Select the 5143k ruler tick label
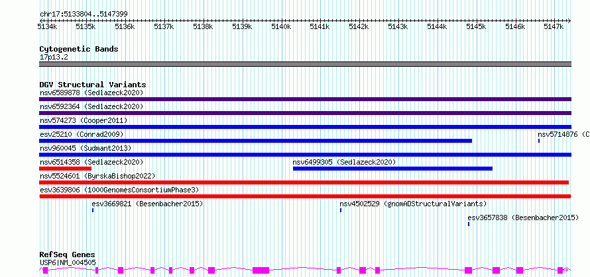The image size is (590, 277). pyautogui.click(x=398, y=26)
